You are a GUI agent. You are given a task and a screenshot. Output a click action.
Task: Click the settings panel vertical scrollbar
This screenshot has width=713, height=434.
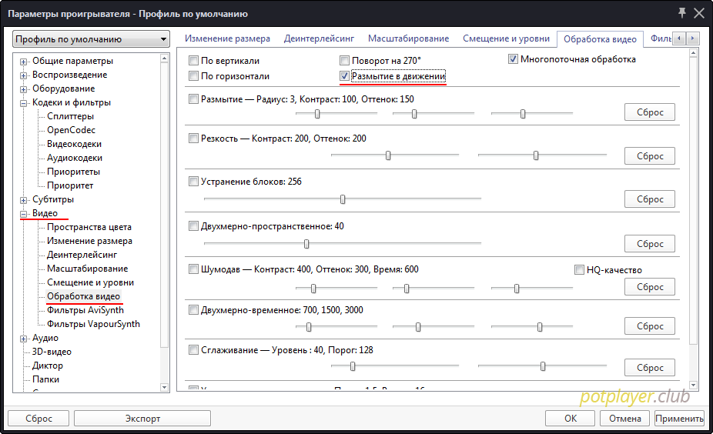point(694,215)
